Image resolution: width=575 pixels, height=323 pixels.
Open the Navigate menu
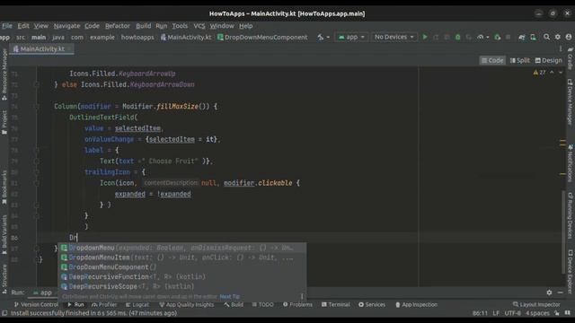click(x=66, y=26)
